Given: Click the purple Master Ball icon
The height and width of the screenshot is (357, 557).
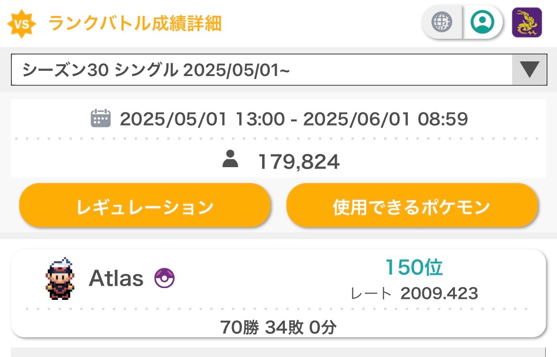Looking at the screenshot, I should click(x=164, y=279).
